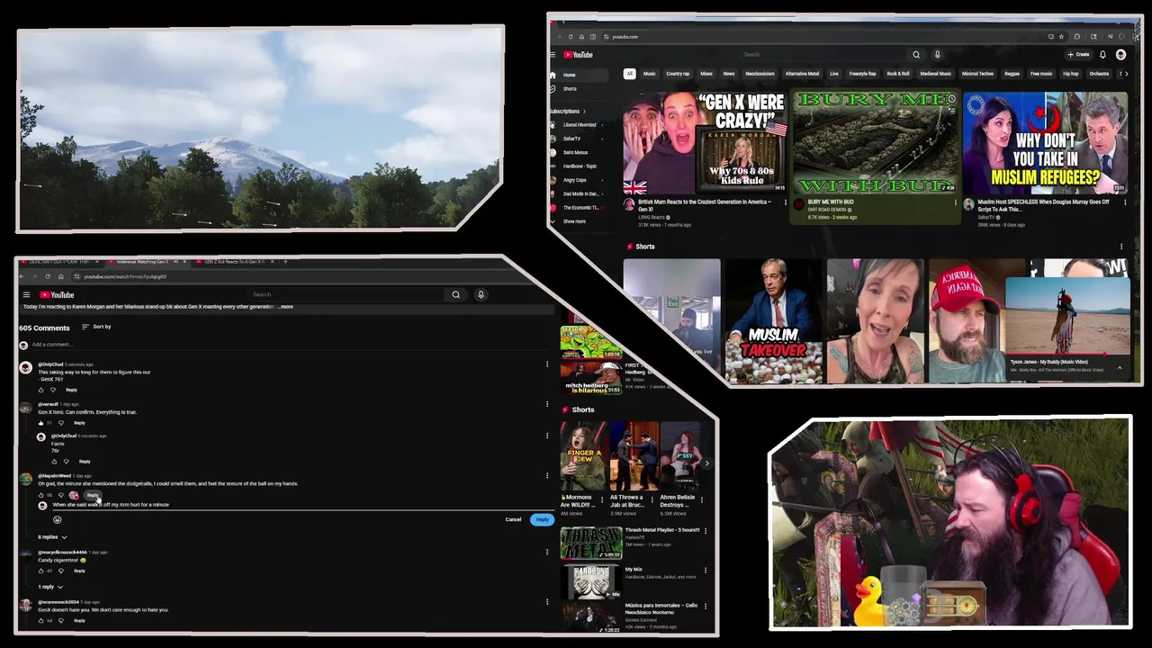
Task: Click the Create button in the home window
Action: (x=1078, y=55)
